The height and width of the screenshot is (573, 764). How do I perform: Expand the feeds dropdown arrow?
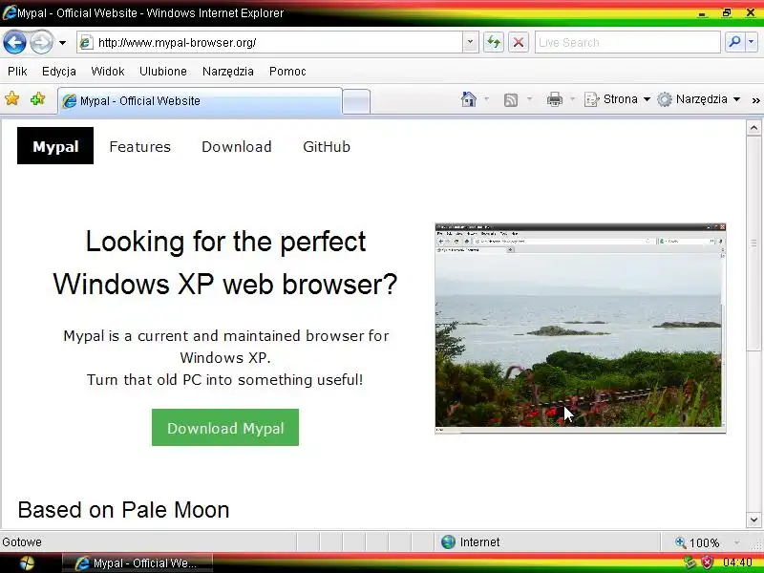pos(529,99)
